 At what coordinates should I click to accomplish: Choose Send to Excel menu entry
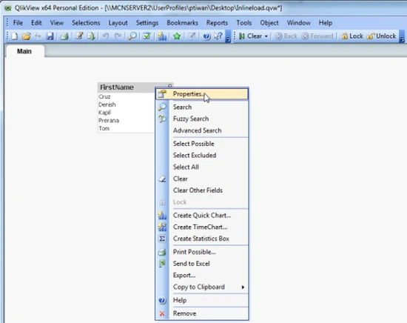click(x=202, y=264)
